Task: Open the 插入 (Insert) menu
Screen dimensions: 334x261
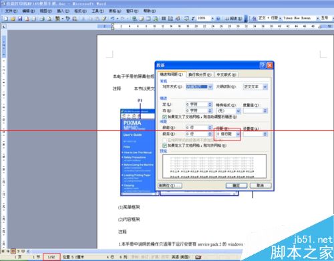Action: [x=63, y=11]
